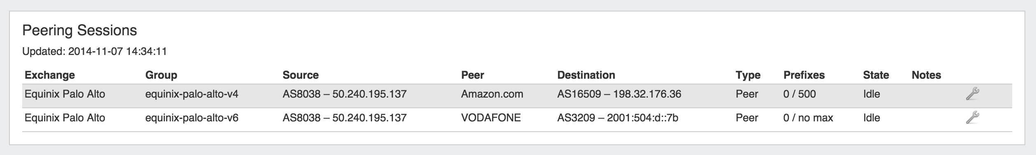
Task: Click the 0 / no max prefixes value
Action: tap(808, 118)
